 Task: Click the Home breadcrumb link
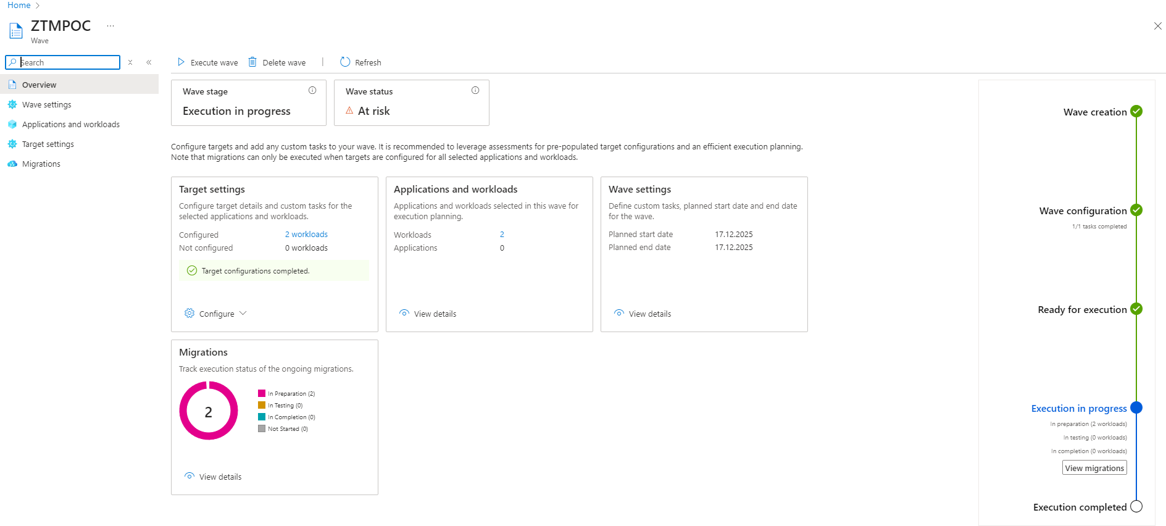[x=19, y=6]
